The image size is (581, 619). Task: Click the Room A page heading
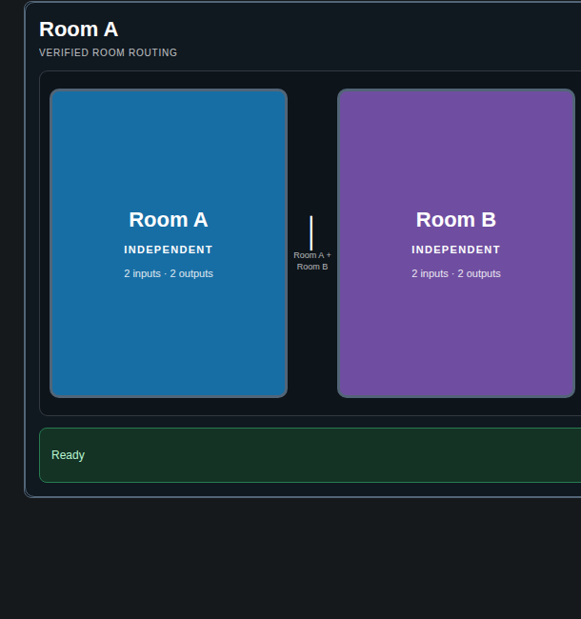coord(78,30)
